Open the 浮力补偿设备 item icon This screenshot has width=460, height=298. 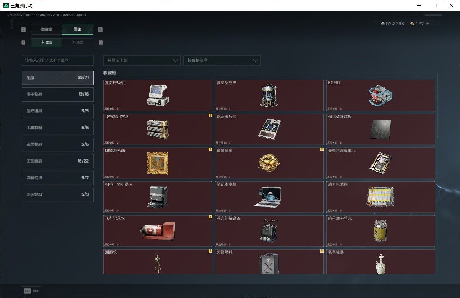269,231
